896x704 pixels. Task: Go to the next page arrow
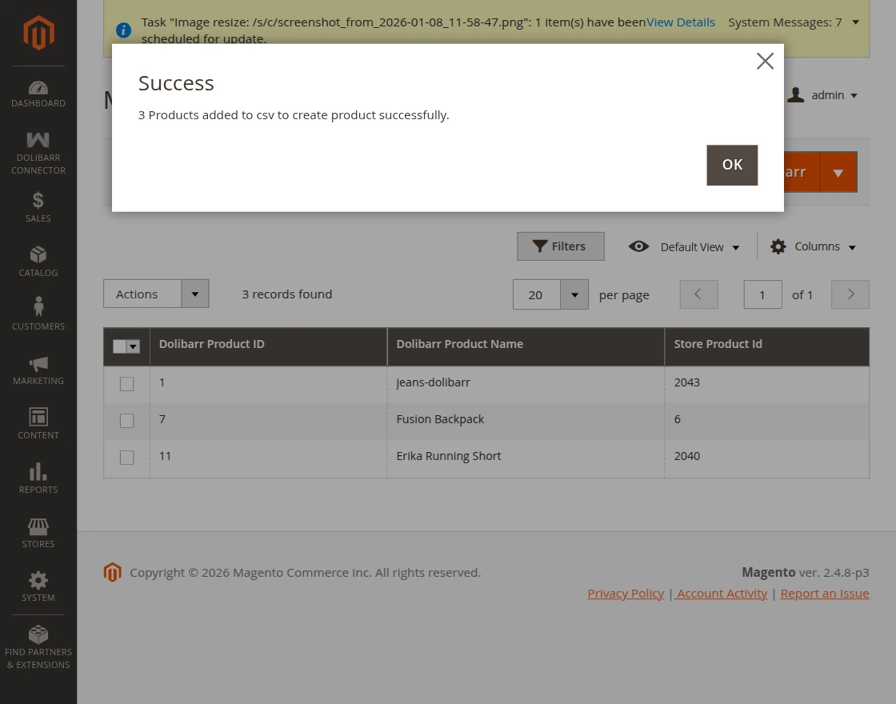pos(850,294)
